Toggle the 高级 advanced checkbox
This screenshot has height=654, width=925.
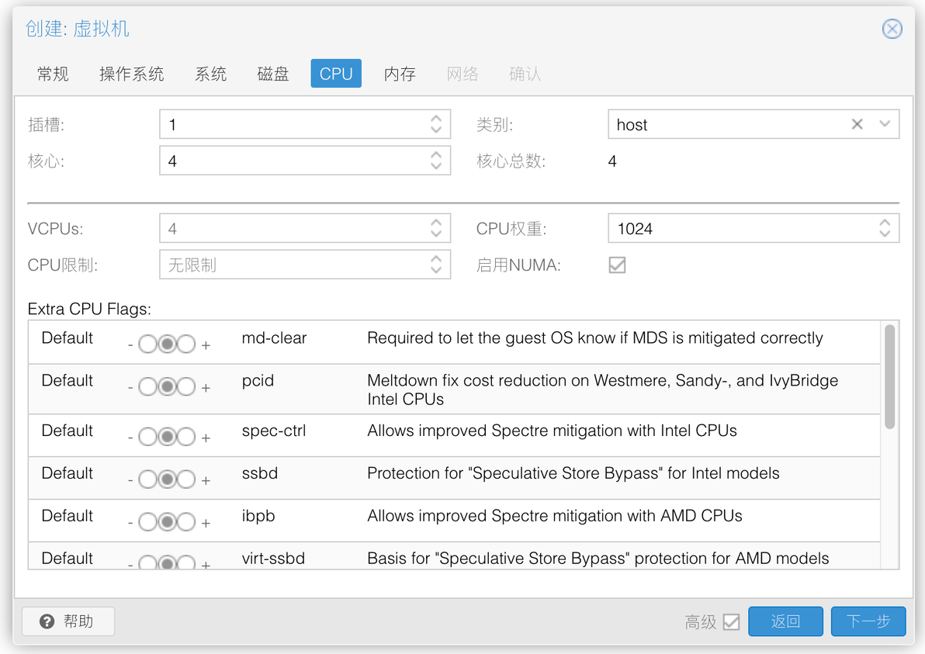(731, 622)
